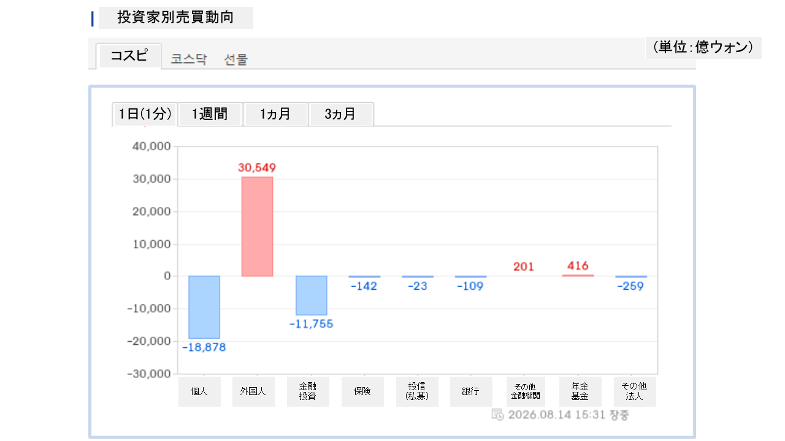Screen dimensions: 785x441
Task: Switch chart to 3ヵ月 period
Action: [x=341, y=114]
